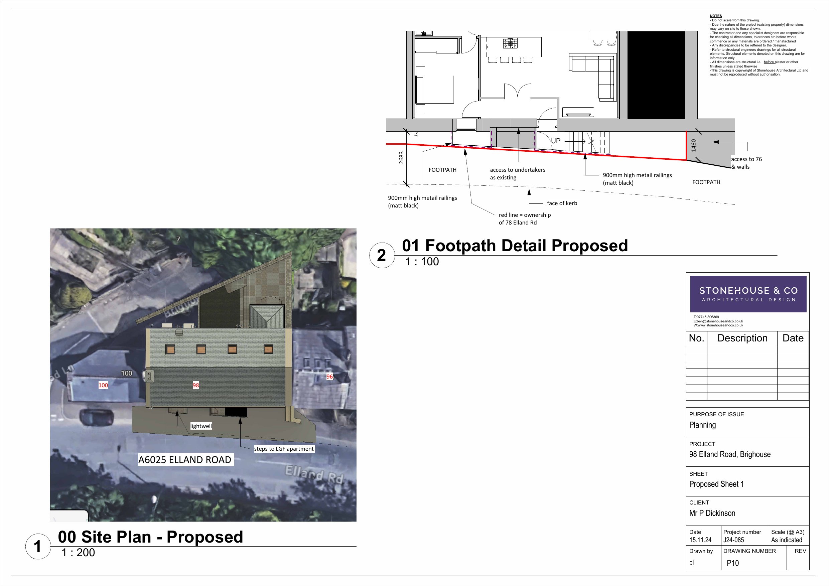
Task: Click the 00 Site Plan - Proposed title
Action: (151, 537)
